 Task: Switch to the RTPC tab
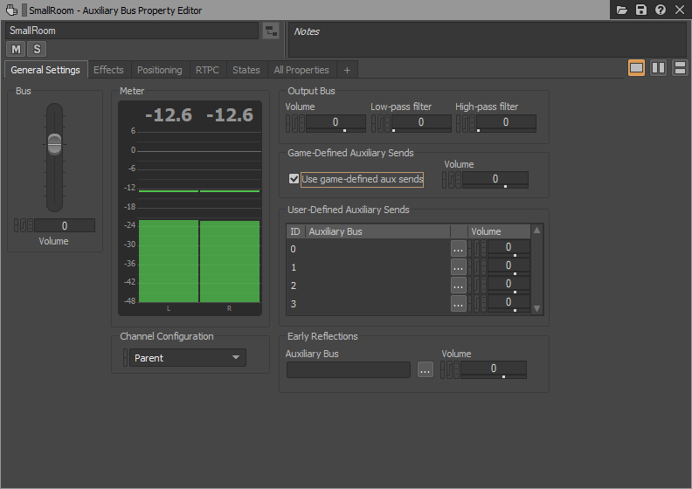pos(207,70)
